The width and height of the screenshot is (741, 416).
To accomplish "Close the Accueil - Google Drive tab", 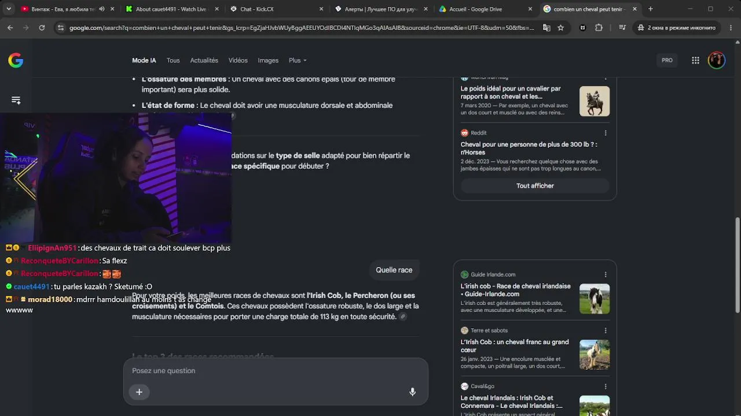I will tap(530, 9).
